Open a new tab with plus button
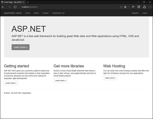 tap(28, 2)
